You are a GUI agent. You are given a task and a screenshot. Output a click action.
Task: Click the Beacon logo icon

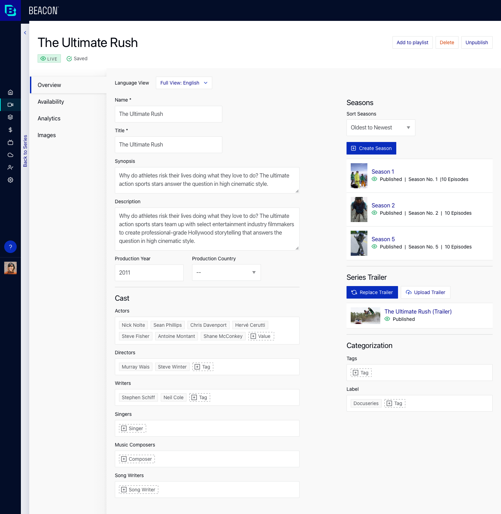click(10, 10)
